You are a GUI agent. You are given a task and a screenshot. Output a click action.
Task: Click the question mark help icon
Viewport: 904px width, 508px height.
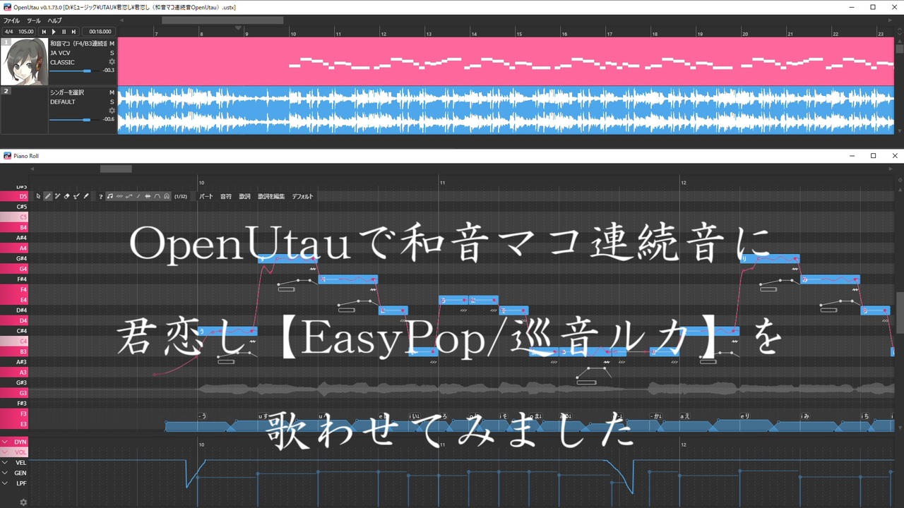pyautogui.click(x=101, y=196)
